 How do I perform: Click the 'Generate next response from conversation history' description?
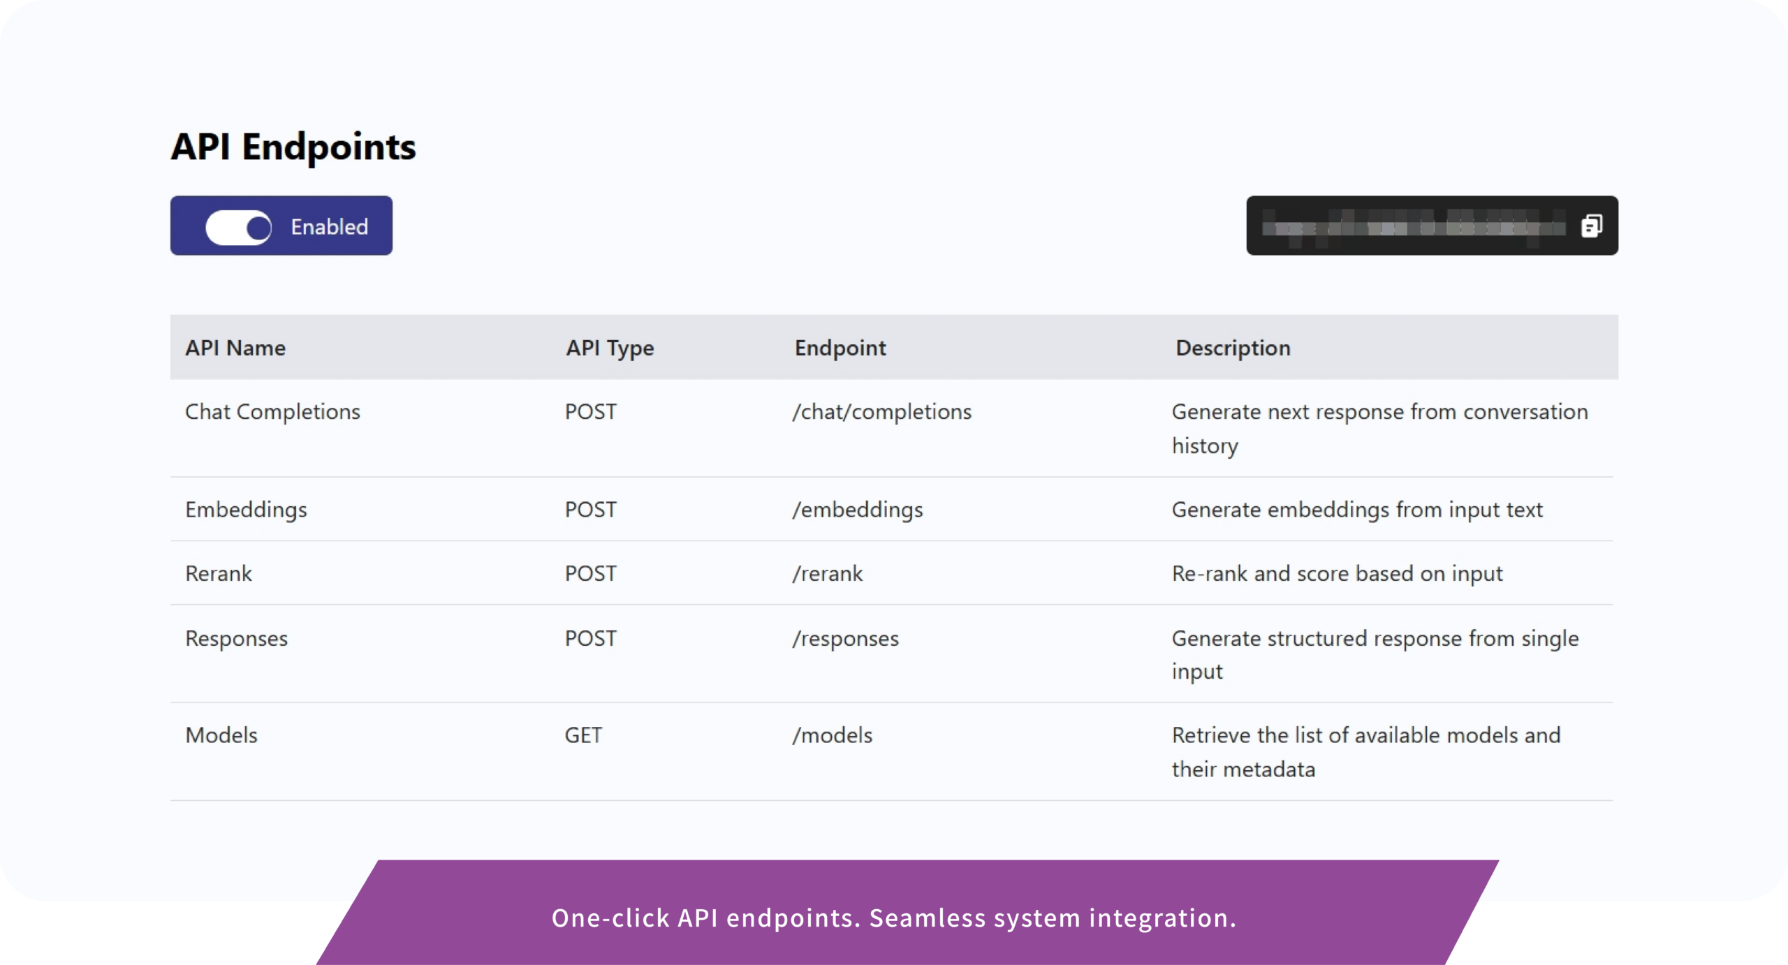1380,428
